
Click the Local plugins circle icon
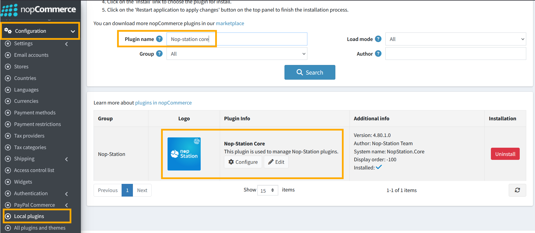(8, 216)
